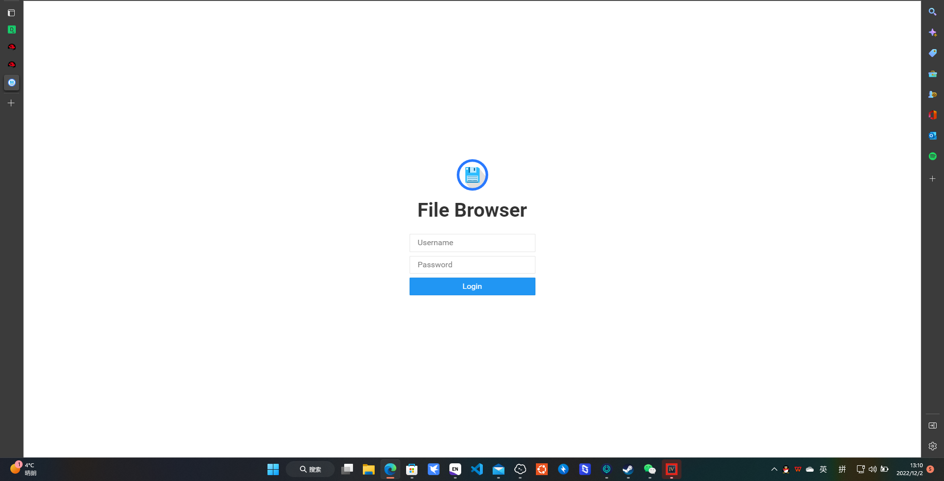Expand hidden system tray icons
Image resolution: width=944 pixels, height=481 pixels.
(774, 469)
